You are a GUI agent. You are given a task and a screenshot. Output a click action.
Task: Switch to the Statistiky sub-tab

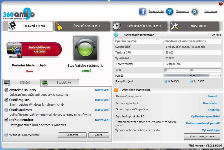click(x=60, y=83)
